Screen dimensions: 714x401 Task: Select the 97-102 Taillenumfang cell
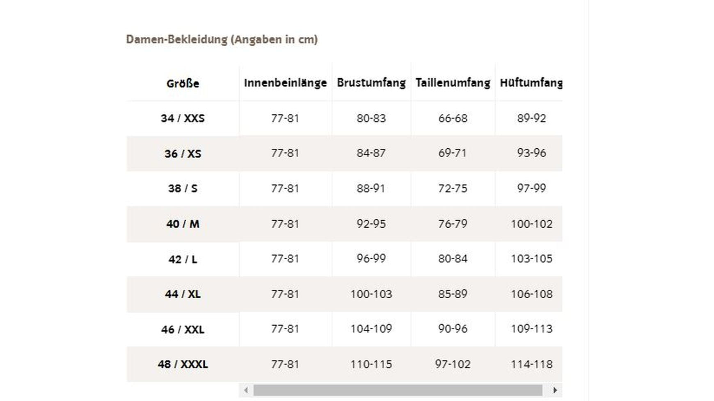(x=453, y=364)
